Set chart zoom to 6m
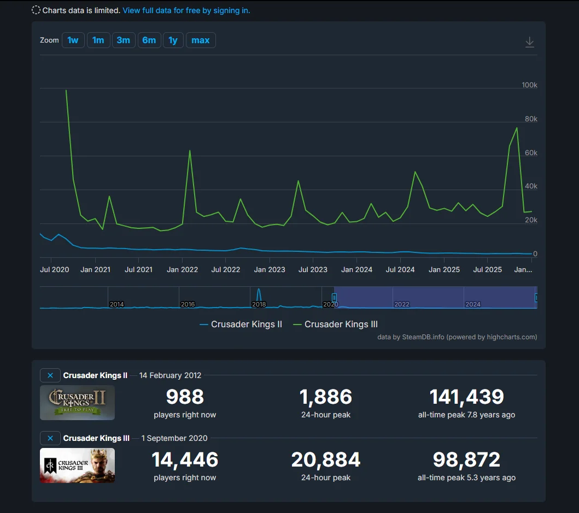This screenshot has width=579, height=513. pos(149,40)
